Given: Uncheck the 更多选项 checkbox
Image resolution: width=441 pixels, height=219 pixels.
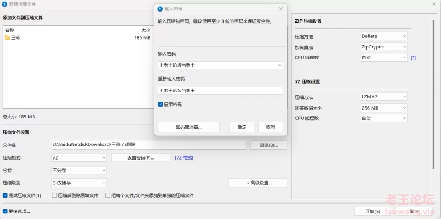Looking at the screenshot, I should 5,211.
